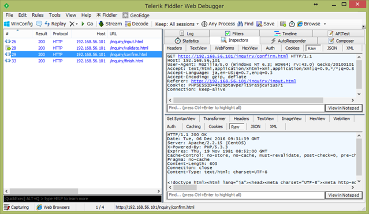Open the Timeline tab
The image size is (369, 214).
click(x=286, y=33)
